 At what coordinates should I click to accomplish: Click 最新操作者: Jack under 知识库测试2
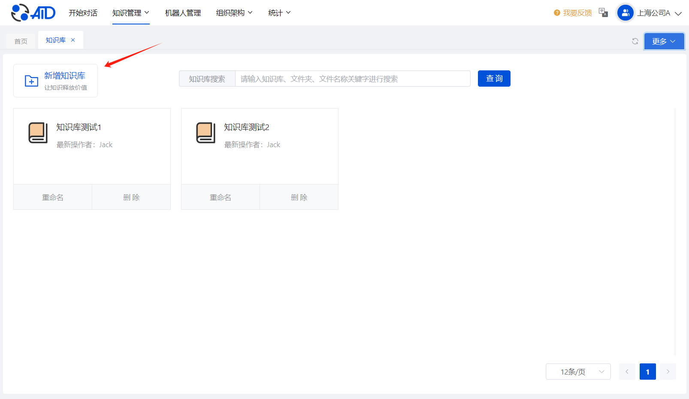(252, 145)
